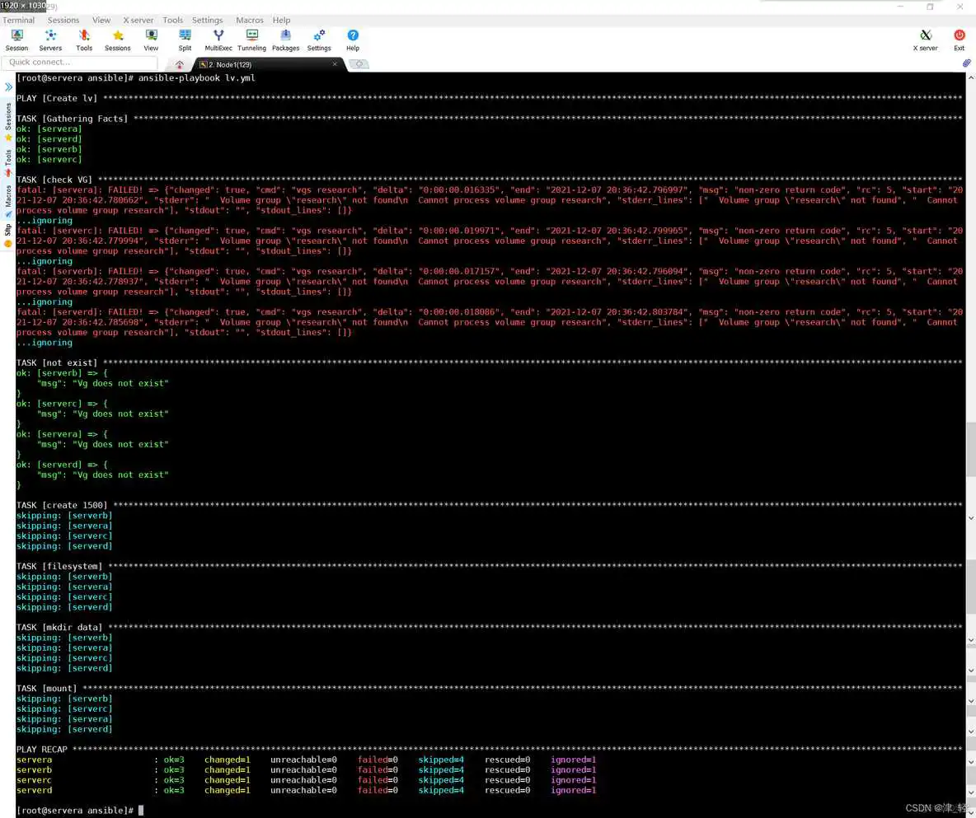This screenshot has width=976, height=818.
Task: Expand the sidebar with double-chevron arrow
Action: point(8,86)
